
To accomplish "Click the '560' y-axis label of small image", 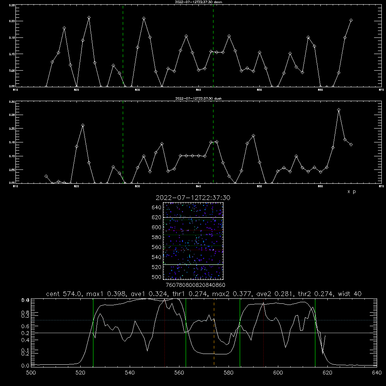I will click(x=157, y=247).
